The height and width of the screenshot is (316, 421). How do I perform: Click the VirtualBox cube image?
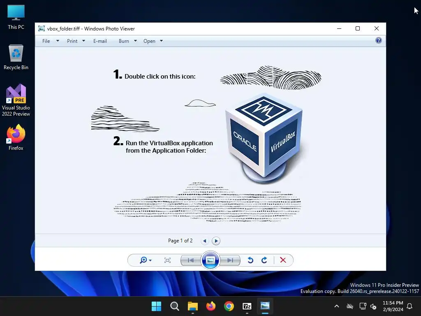point(264,138)
